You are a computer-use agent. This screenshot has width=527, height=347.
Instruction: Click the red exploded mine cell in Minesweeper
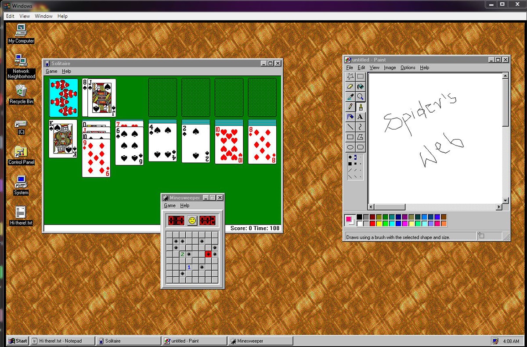click(x=208, y=254)
